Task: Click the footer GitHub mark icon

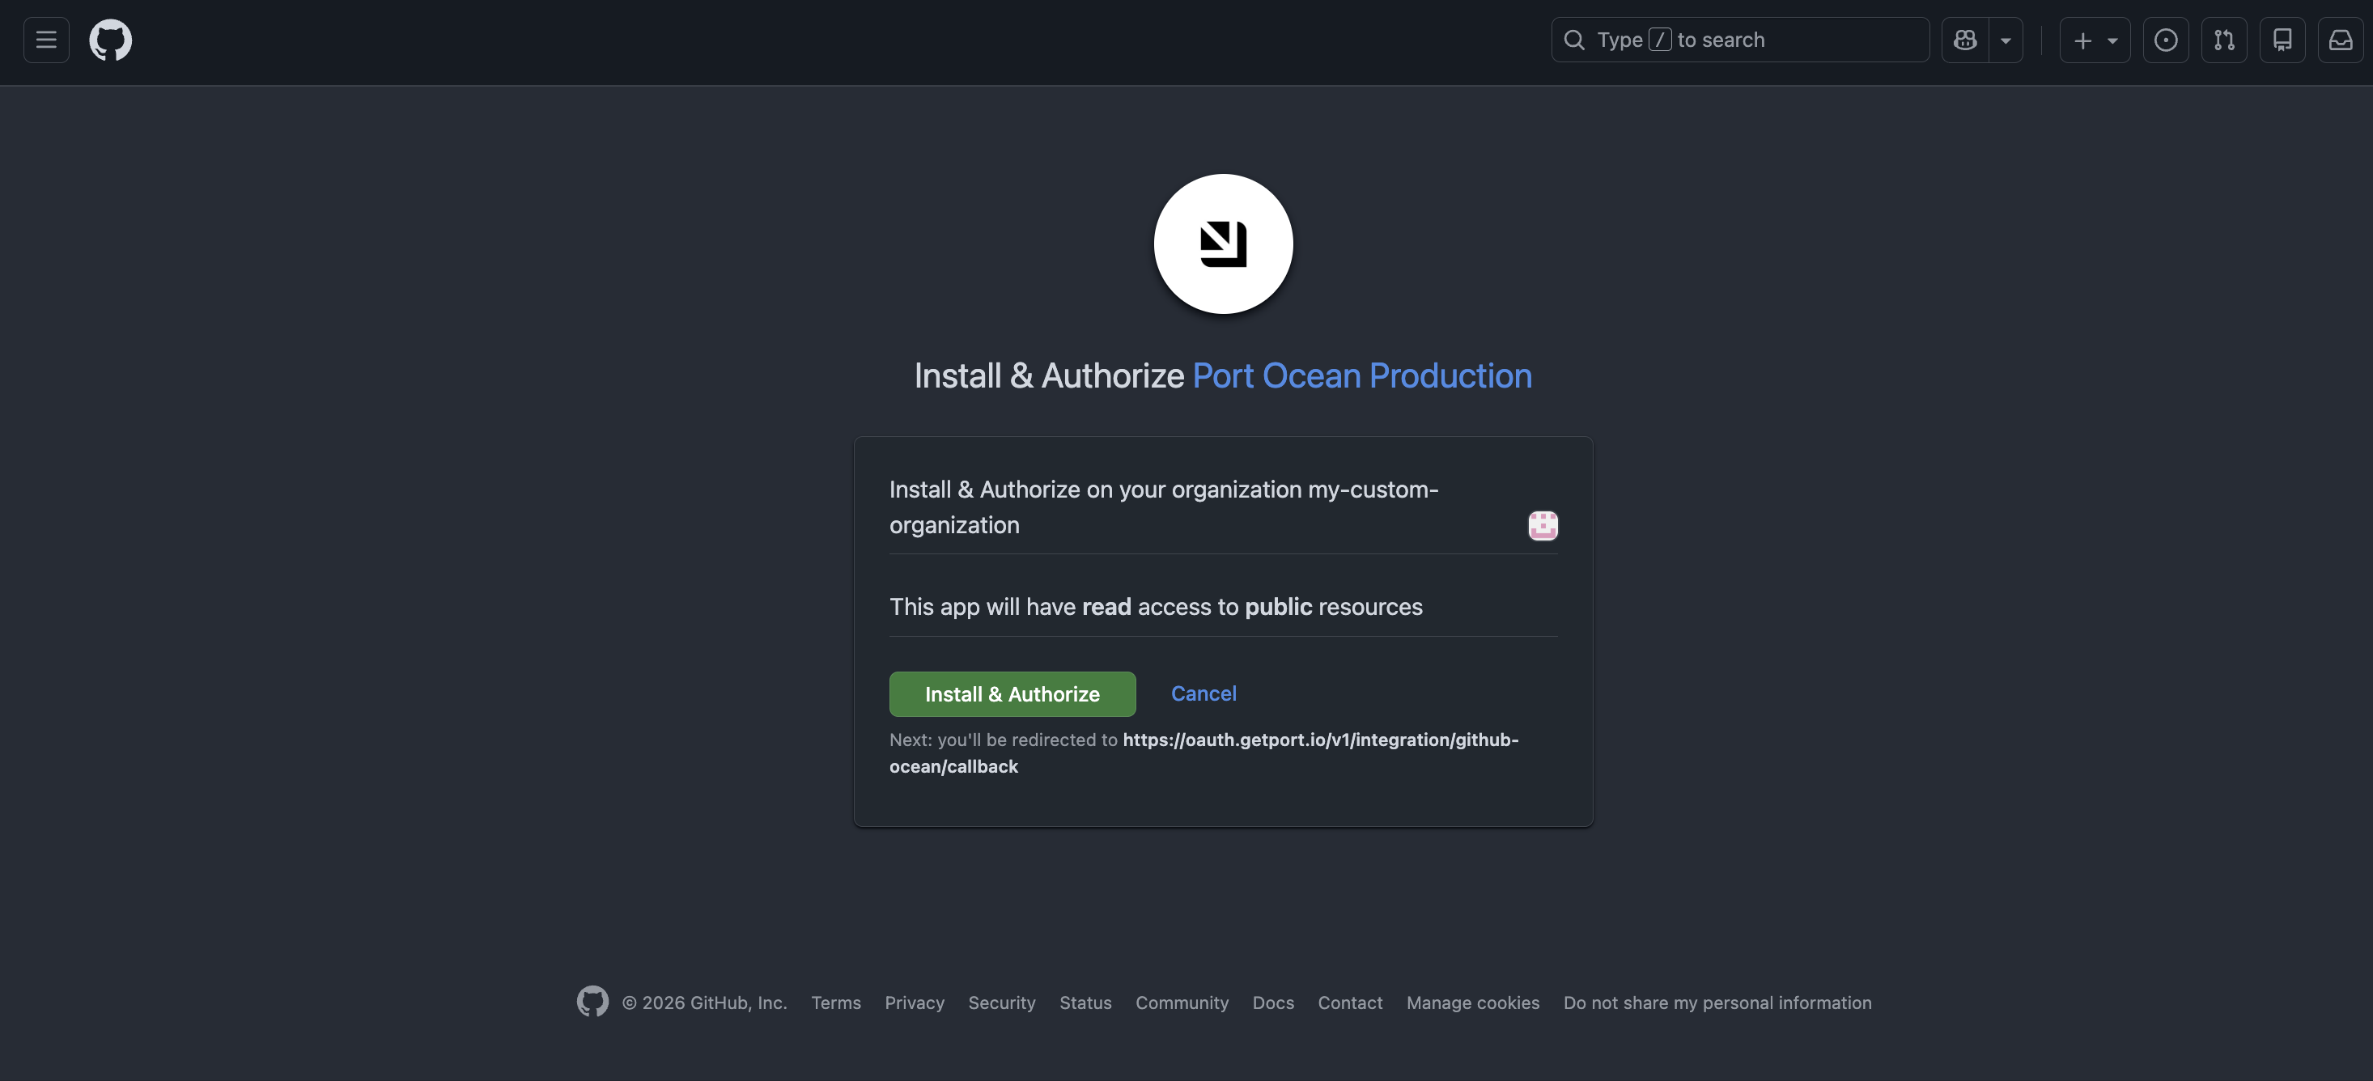Action: pyautogui.click(x=592, y=1001)
